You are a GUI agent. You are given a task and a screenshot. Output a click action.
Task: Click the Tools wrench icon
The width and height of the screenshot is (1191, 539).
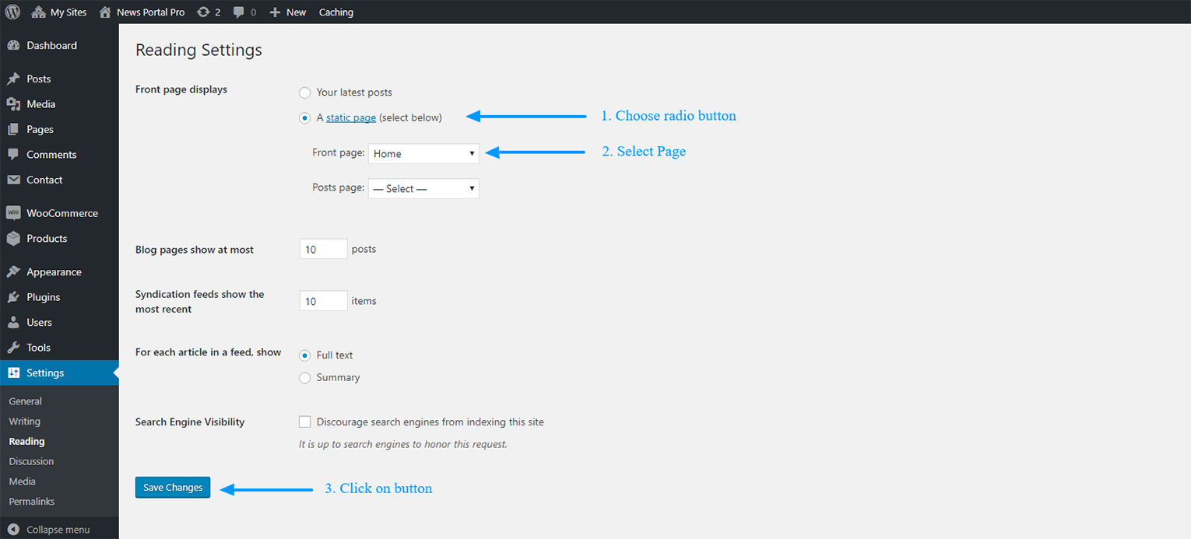(13, 348)
